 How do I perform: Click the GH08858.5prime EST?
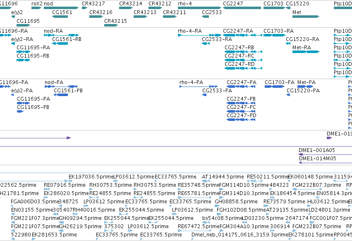tap(217, 206)
